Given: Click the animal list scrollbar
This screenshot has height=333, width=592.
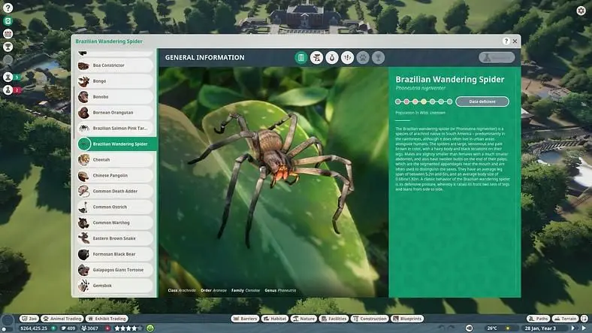Looking at the screenshot, I should [x=74, y=113].
